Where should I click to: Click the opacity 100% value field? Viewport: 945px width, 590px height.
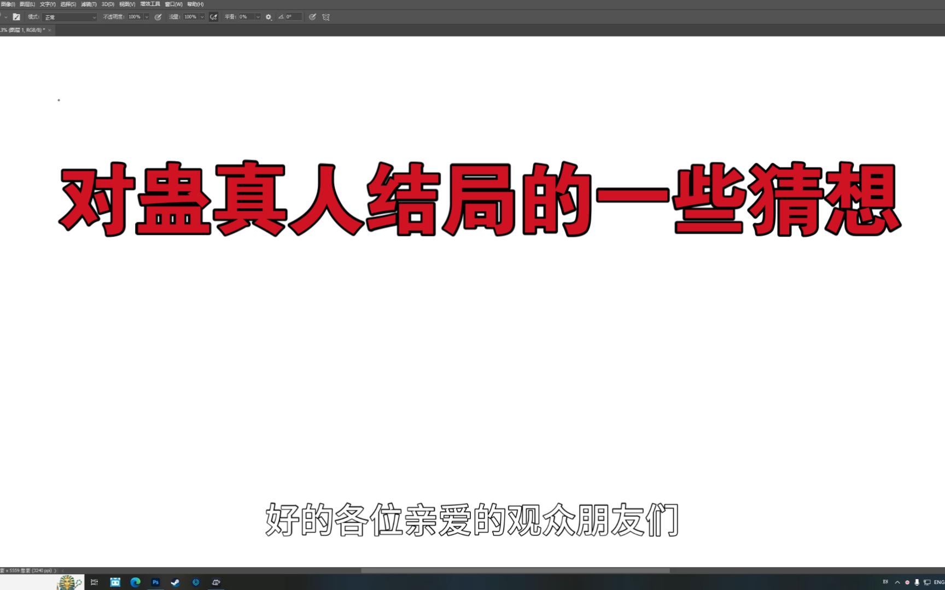[135, 17]
